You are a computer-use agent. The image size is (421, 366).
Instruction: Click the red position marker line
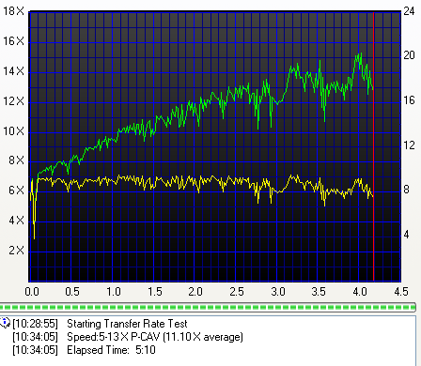373,146
